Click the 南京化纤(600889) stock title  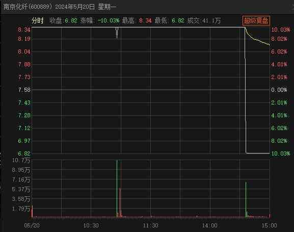(x=28, y=7)
